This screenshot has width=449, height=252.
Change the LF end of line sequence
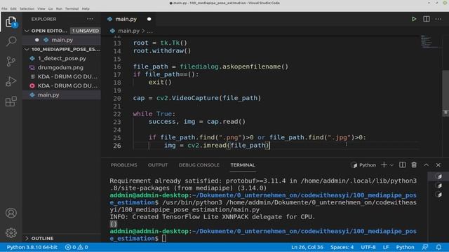point(386,247)
